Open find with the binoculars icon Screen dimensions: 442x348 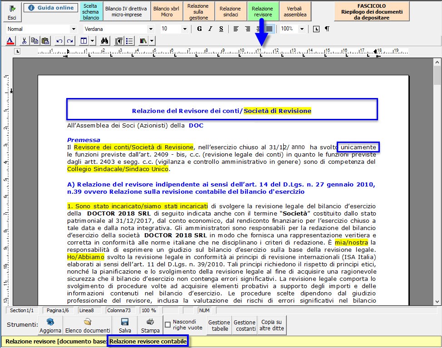(x=104, y=41)
